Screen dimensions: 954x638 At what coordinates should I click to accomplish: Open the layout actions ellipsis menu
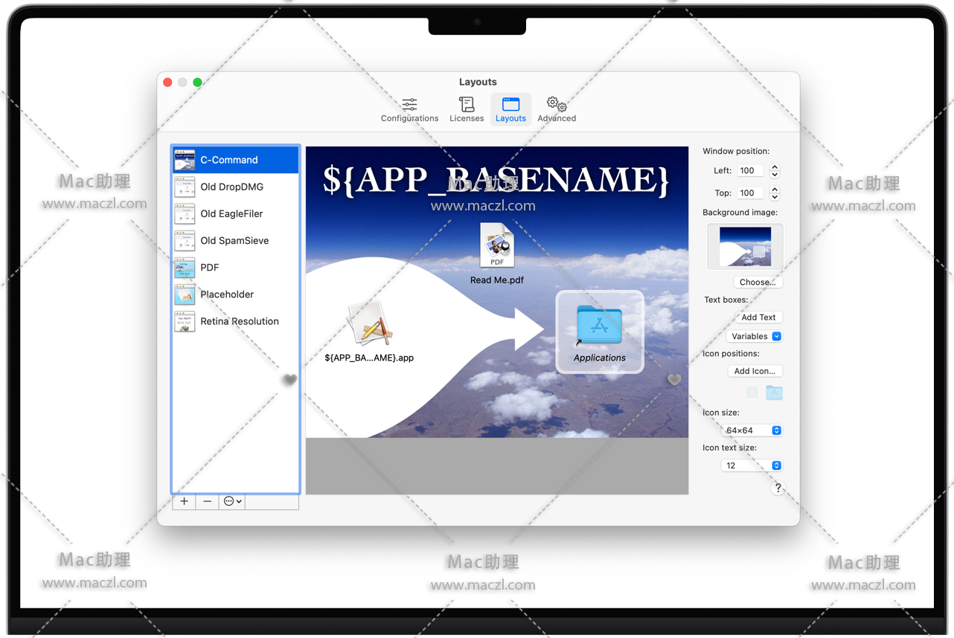[232, 502]
